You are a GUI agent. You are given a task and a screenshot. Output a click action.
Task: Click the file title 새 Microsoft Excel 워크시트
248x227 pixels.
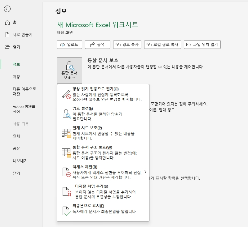(x=97, y=25)
